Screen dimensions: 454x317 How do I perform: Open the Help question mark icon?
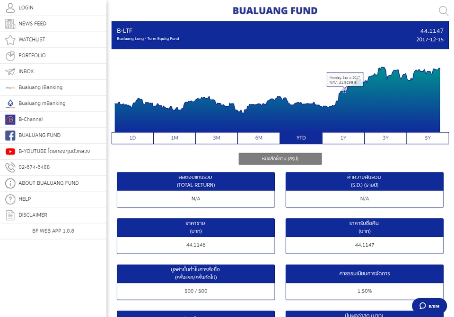[10, 199]
